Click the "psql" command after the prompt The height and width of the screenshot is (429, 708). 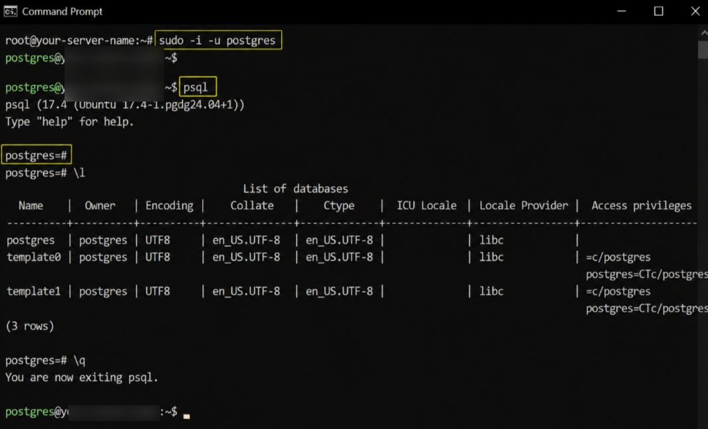click(195, 87)
